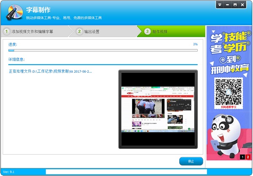Click the number 3 step circle icon

pyautogui.click(x=147, y=32)
